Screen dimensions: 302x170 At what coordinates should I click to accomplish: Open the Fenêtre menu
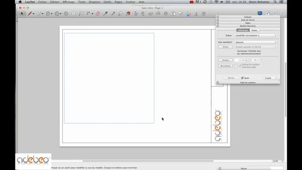[130, 2]
